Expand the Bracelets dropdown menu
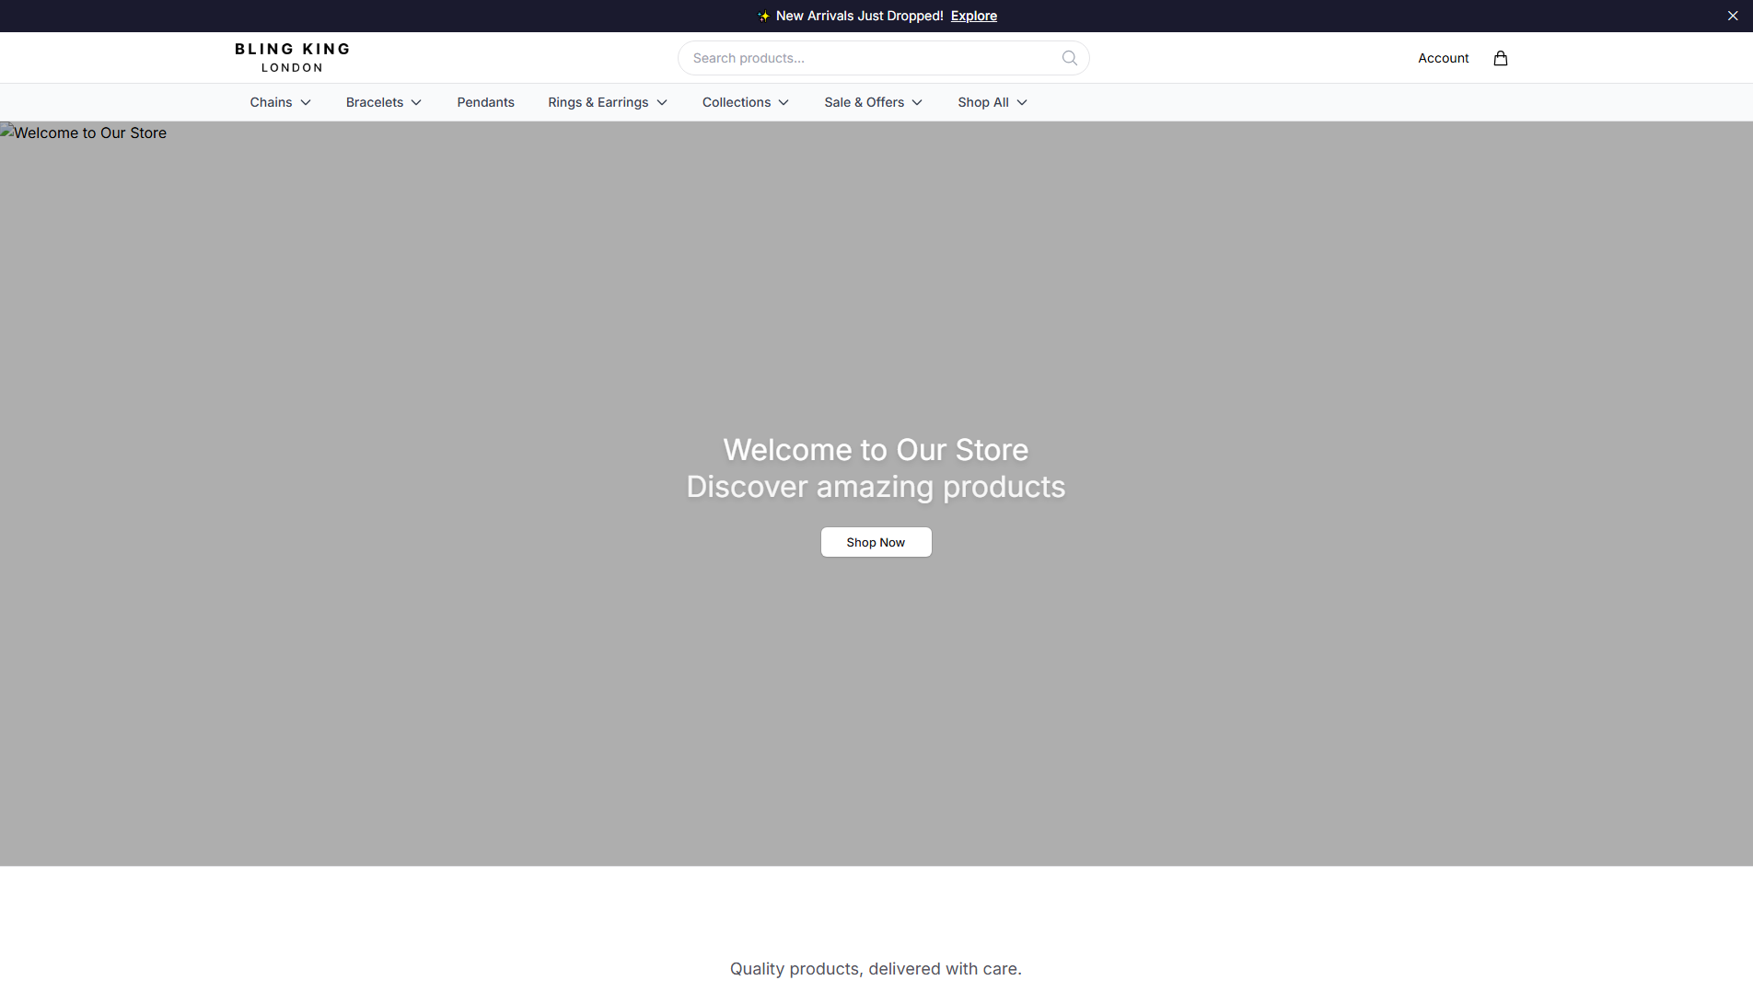The width and height of the screenshot is (1753, 992). [x=383, y=102]
